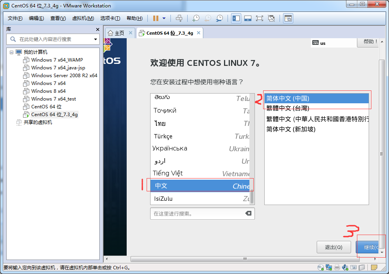Click inside the library search box
The height and width of the screenshot is (274, 389).
(53, 39)
